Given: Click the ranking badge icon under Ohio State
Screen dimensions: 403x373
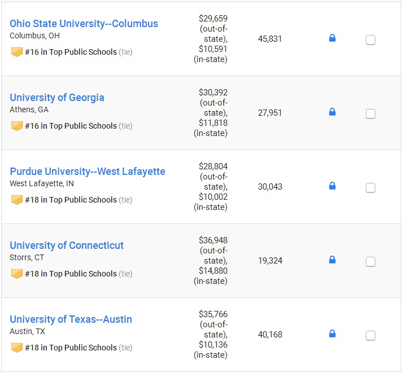Looking at the screenshot, I should click(x=17, y=52).
